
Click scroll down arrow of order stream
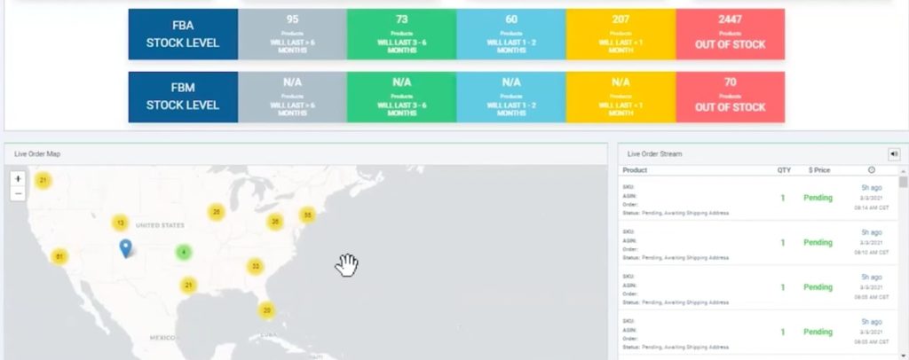point(903,355)
